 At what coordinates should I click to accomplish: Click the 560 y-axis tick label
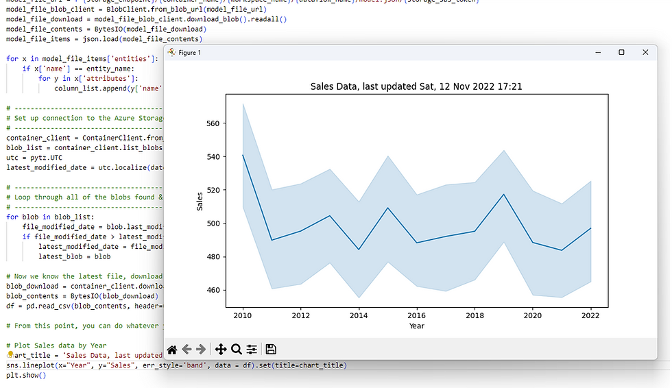(213, 123)
